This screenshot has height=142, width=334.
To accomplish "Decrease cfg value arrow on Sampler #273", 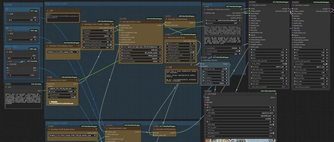I will 251,52.
